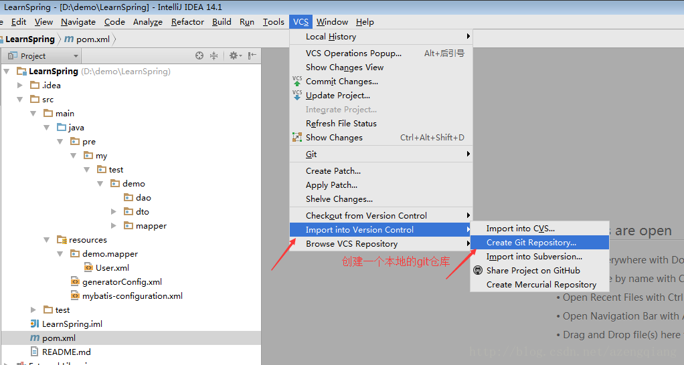Collapse the resources folder arrow
The height and width of the screenshot is (365, 684).
pos(46,239)
